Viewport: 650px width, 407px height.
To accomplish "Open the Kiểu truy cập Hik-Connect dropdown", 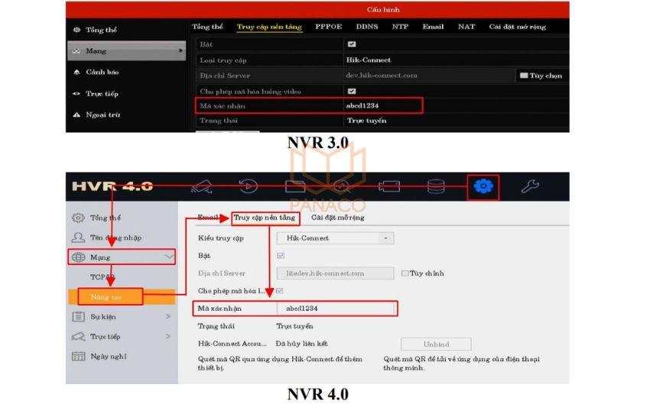I will tap(335, 238).
